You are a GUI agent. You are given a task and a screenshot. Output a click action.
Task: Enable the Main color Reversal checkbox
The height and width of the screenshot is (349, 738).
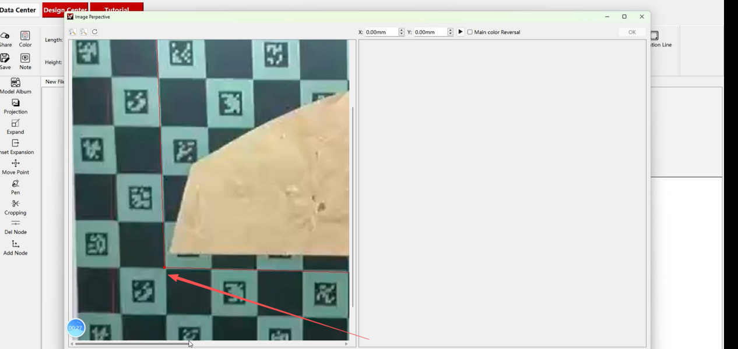pos(470,33)
